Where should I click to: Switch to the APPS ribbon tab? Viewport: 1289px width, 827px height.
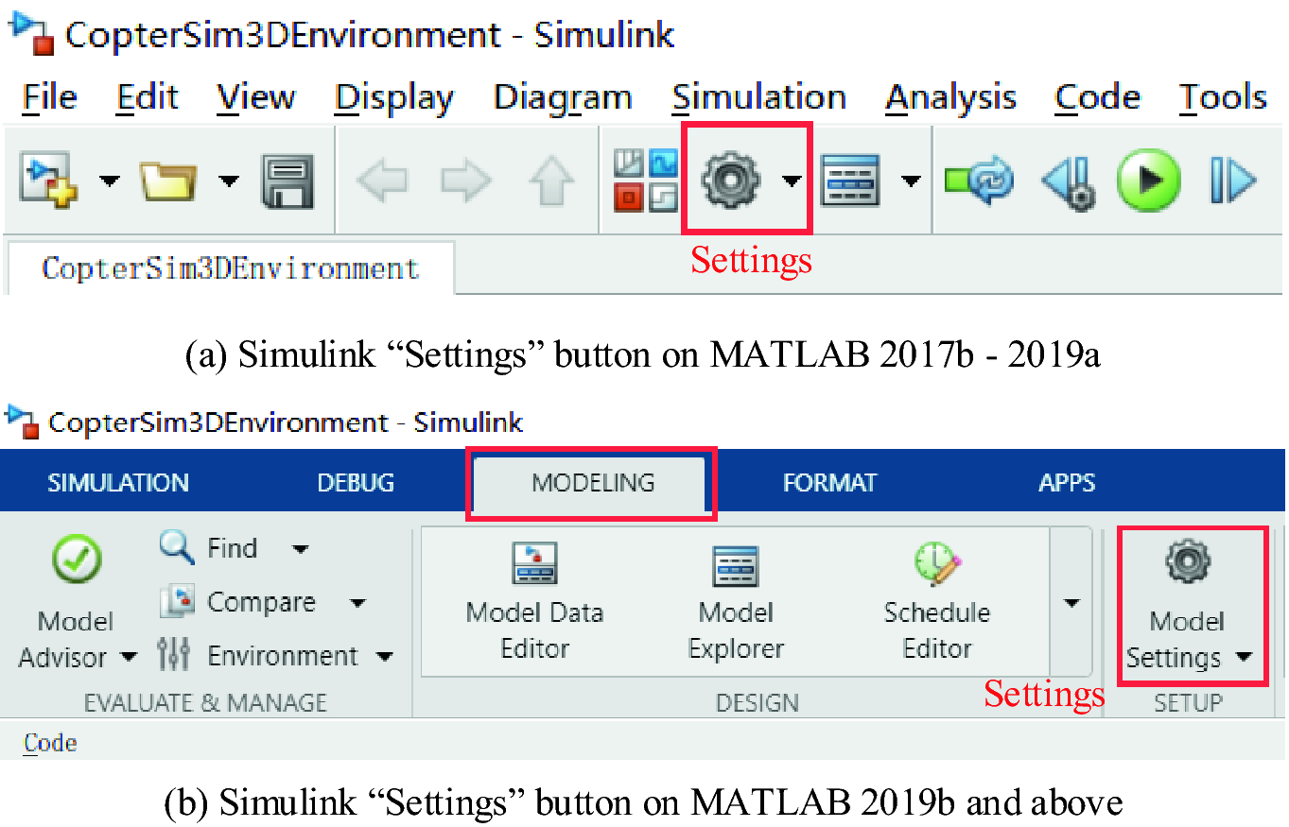[x=1067, y=482]
